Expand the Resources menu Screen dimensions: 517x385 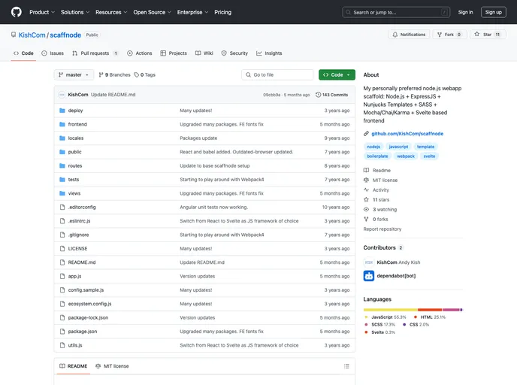pos(111,12)
